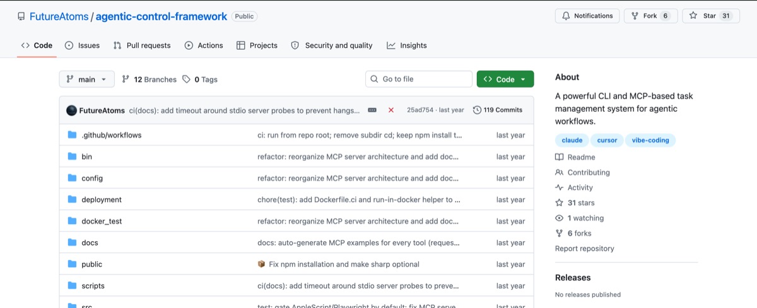Expand commit message with the ellipsis button

372,110
